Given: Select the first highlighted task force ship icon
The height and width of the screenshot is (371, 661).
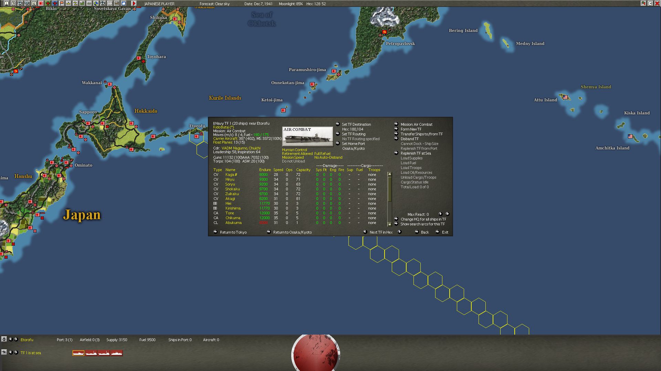Looking at the screenshot, I should click(x=78, y=353).
